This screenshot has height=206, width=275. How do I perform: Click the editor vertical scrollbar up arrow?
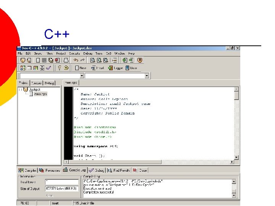point(236,89)
